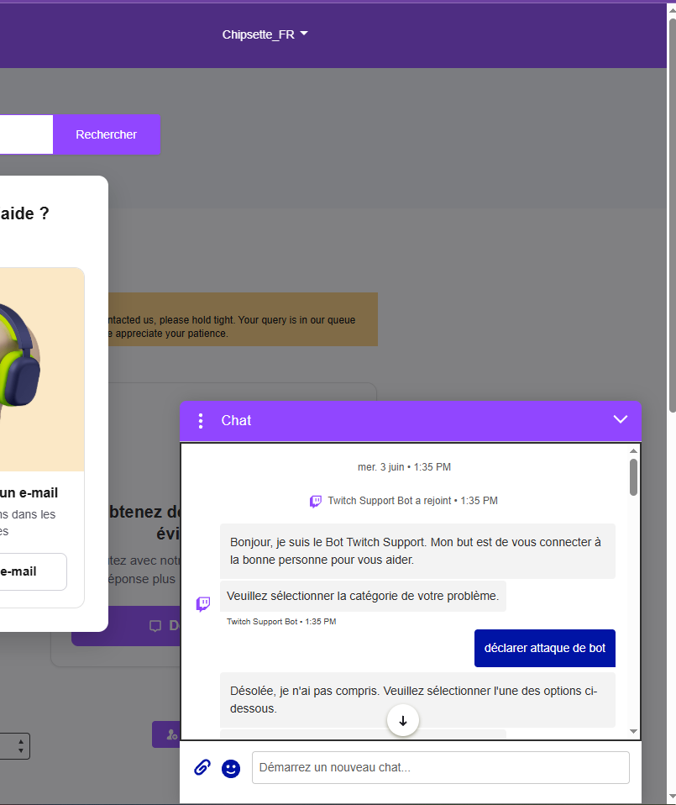Click the 'un e-mail' card heading
676x805 pixels.
click(29, 493)
